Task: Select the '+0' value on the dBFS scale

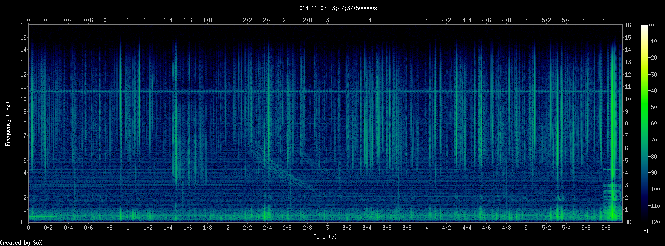Action: click(x=651, y=25)
